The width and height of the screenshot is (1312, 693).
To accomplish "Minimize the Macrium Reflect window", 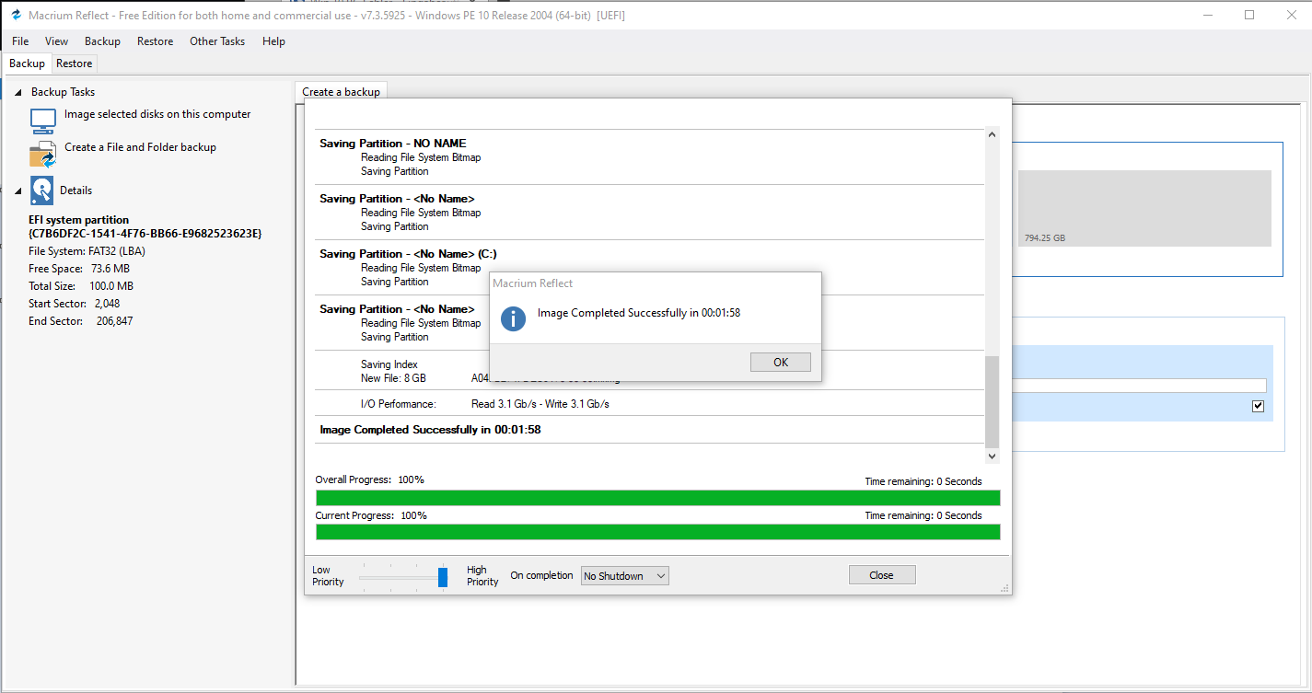I will (x=1207, y=15).
